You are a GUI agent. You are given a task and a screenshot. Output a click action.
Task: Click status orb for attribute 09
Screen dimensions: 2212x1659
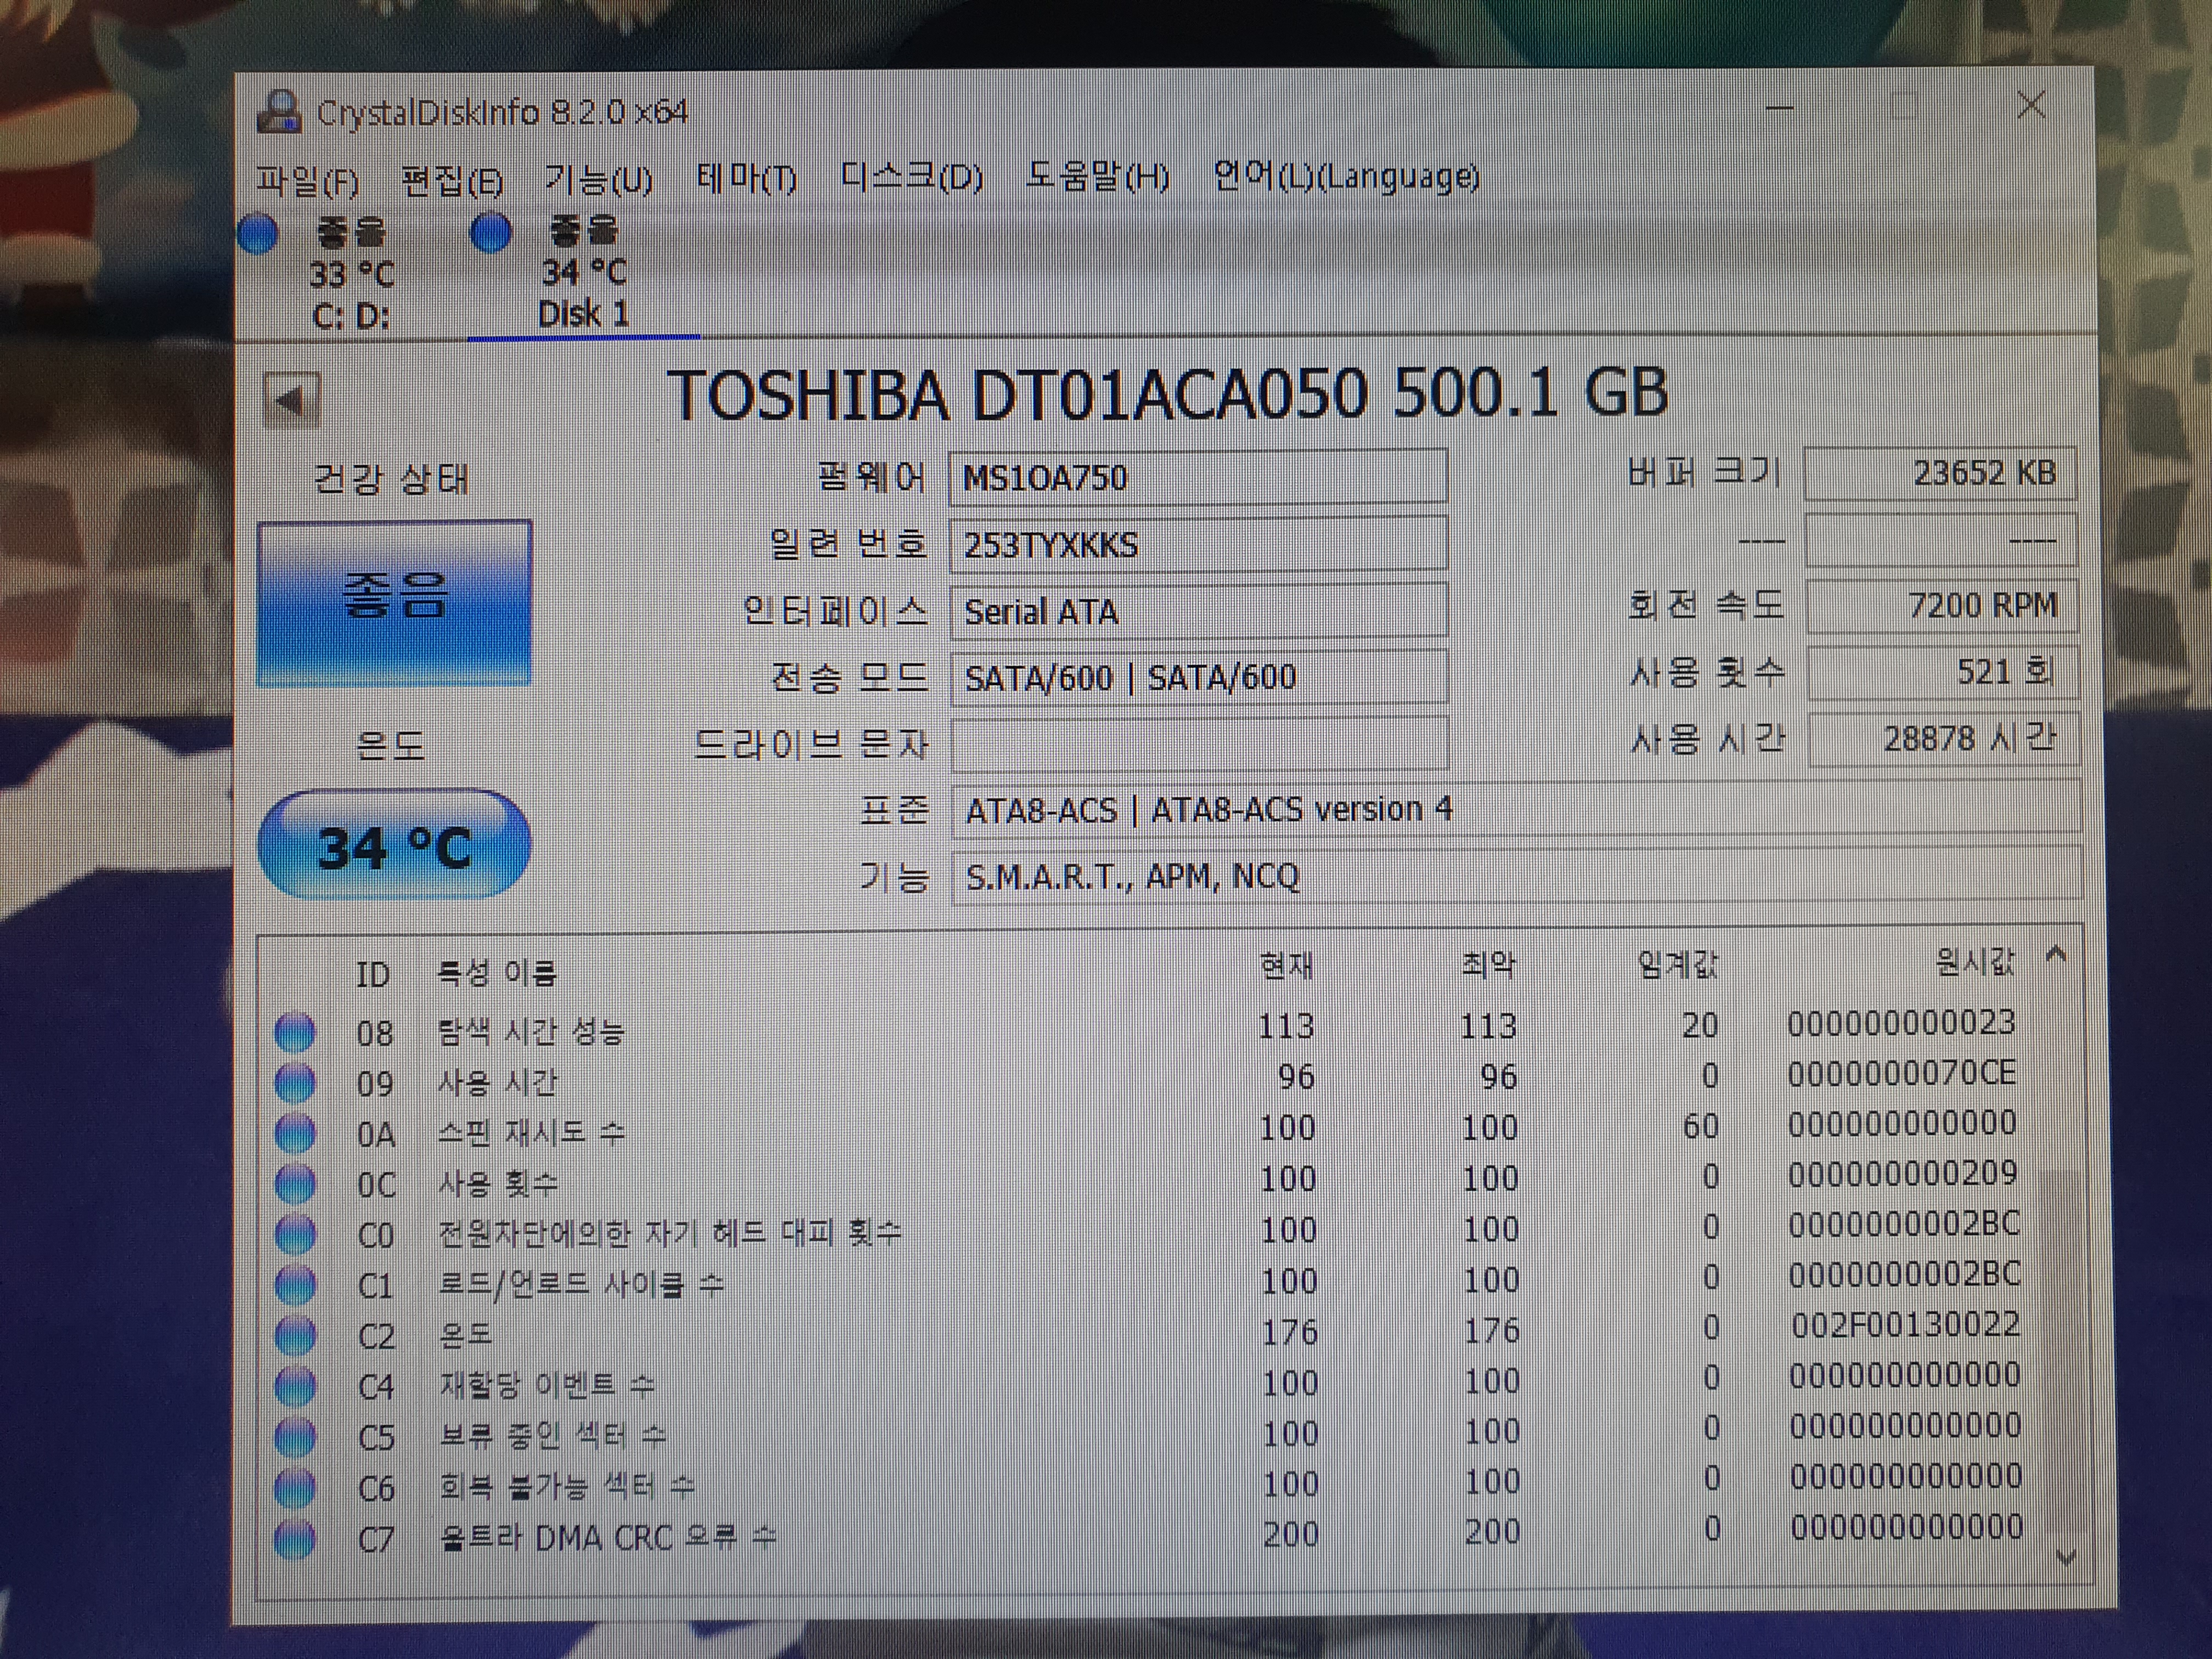point(294,1083)
